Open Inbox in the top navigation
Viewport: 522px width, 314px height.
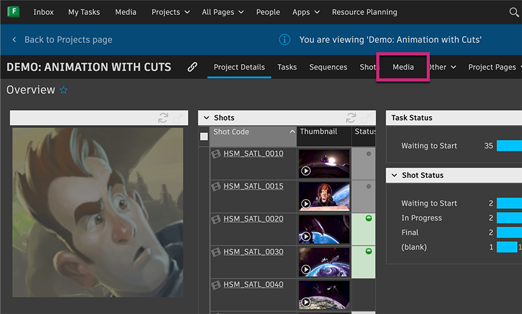coord(44,12)
